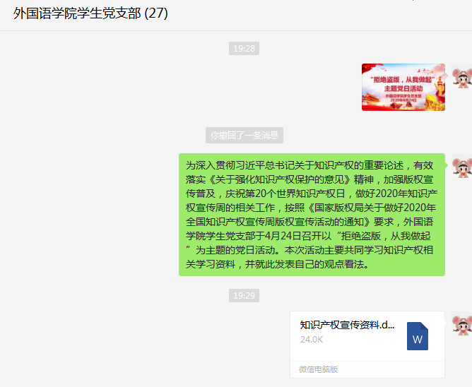Click avatar beside the green text message
The height and width of the screenshot is (387, 472).
[462, 166]
